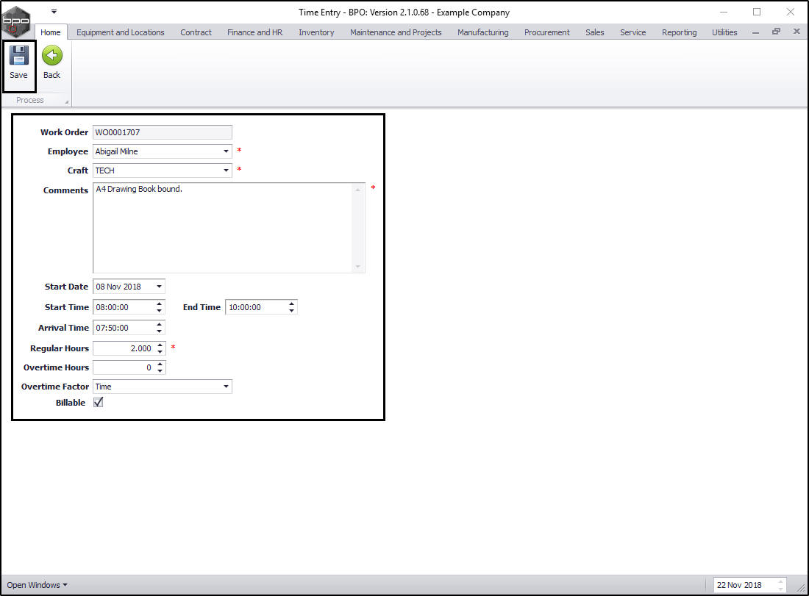Increase Arrival Time with up spinner
The height and width of the screenshot is (596, 809).
pyautogui.click(x=160, y=324)
